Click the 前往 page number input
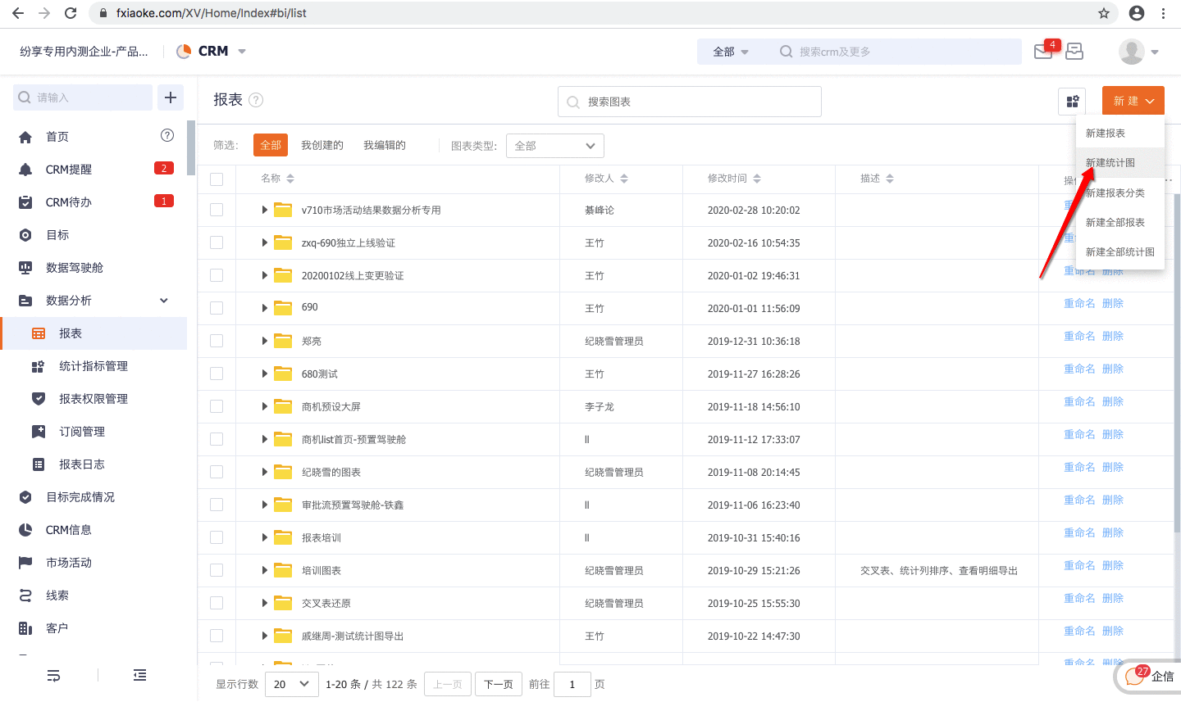Viewport: 1181px width, 702px height. (x=572, y=684)
